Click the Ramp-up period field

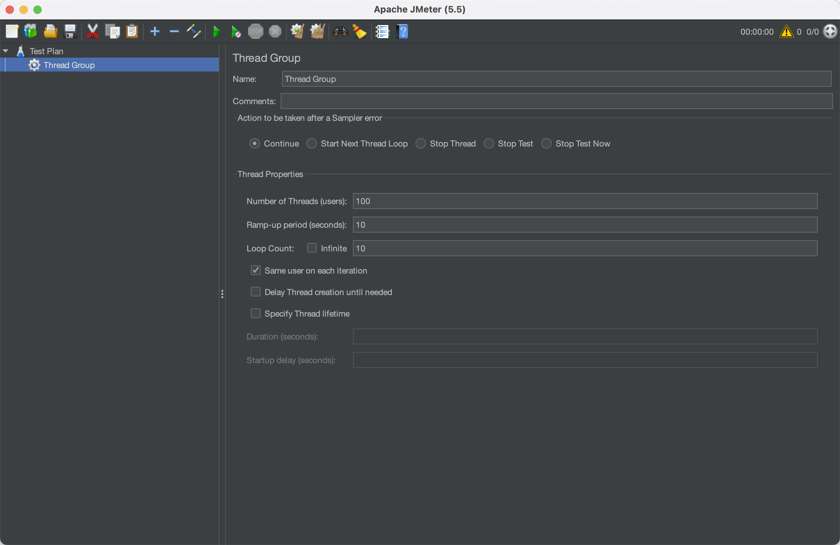coord(585,225)
